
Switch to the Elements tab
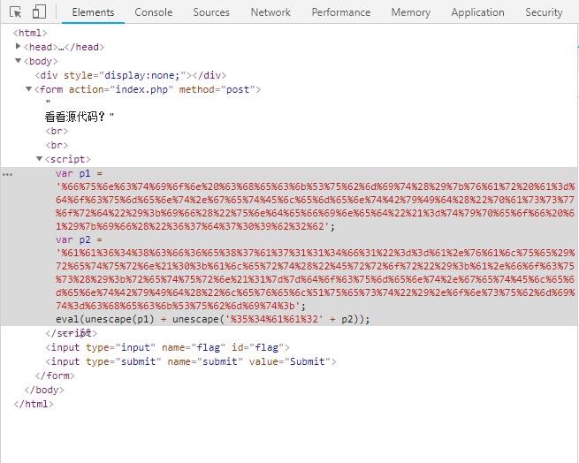point(93,12)
